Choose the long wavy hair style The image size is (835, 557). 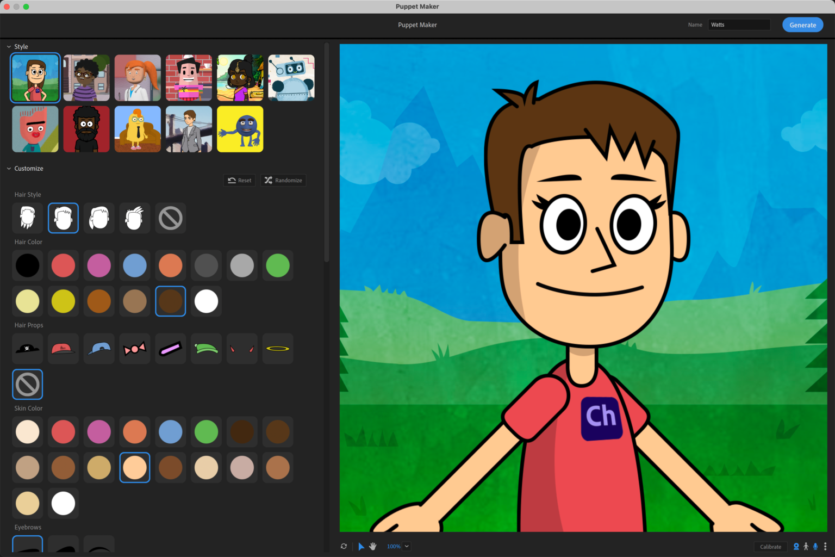click(x=28, y=218)
